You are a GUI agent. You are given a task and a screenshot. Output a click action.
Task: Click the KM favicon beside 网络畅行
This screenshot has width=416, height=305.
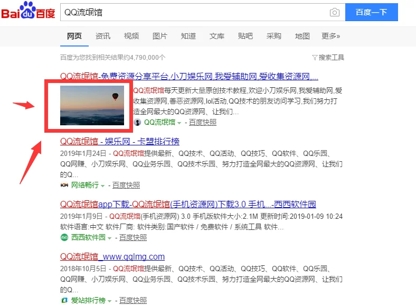pyautogui.click(x=64, y=185)
